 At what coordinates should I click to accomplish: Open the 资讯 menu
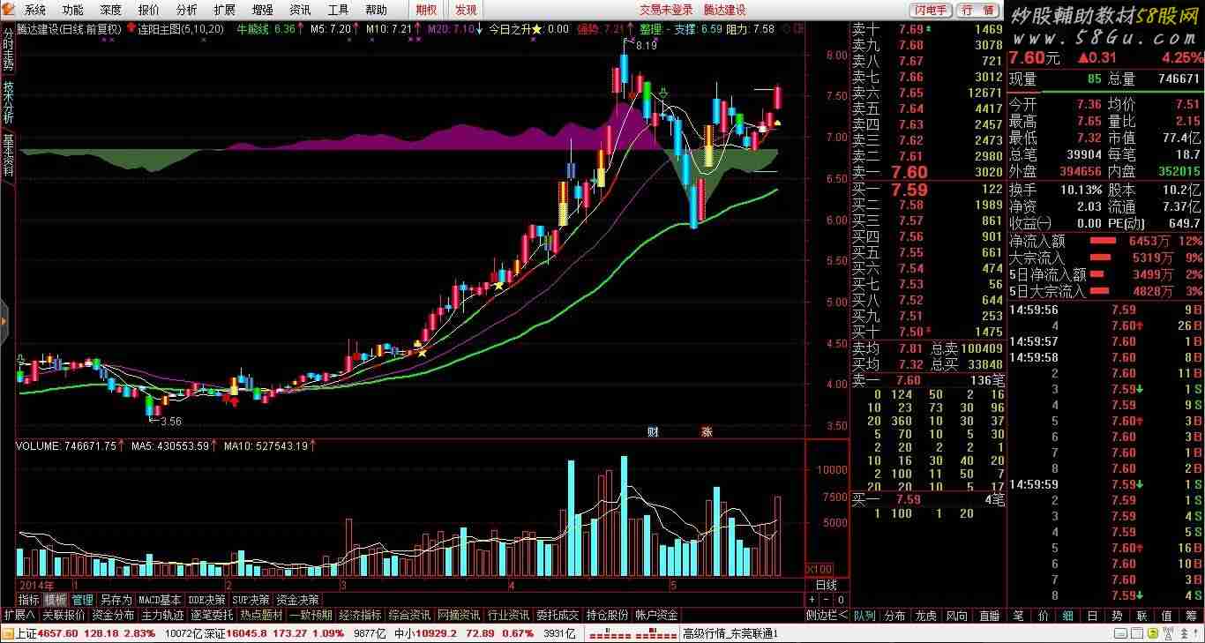[300, 10]
